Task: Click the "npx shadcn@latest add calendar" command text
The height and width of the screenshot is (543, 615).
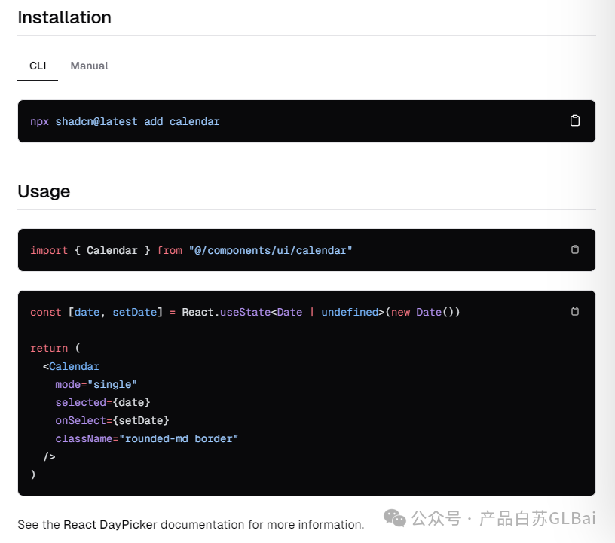Action: pyautogui.click(x=124, y=121)
